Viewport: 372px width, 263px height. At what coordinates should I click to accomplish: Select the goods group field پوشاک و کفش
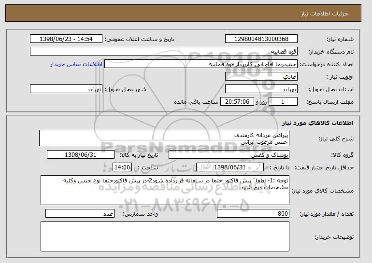pyautogui.click(x=229, y=155)
